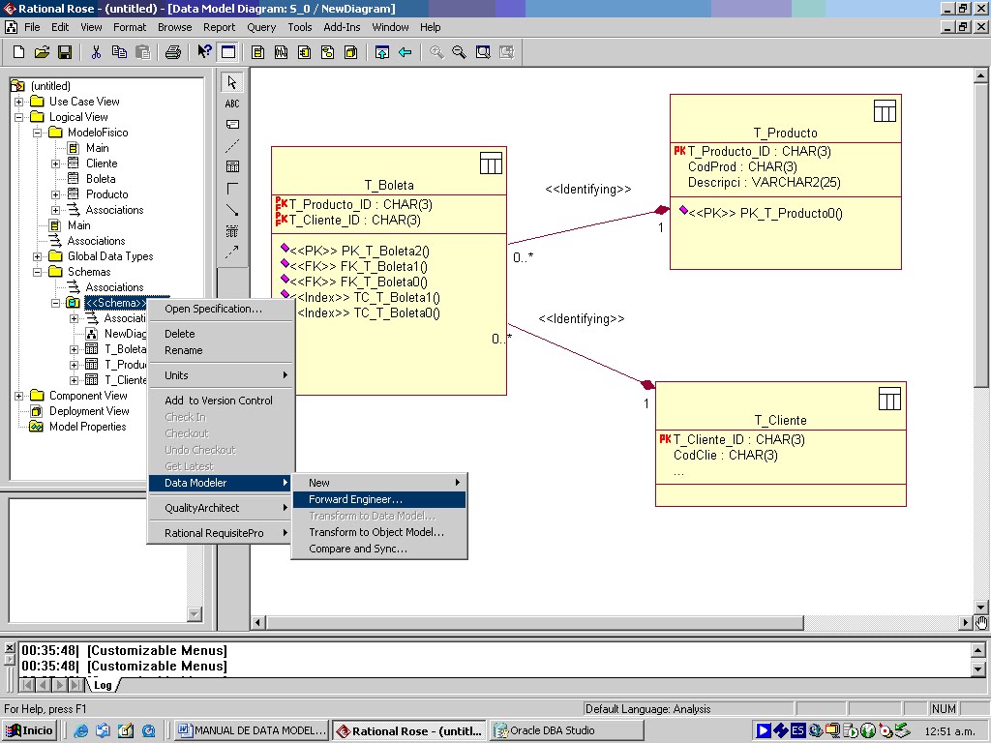Image resolution: width=991 pixels, height=743 pixels.
Task: Collapse the ModeloFisico package
Action: (38, 133)
